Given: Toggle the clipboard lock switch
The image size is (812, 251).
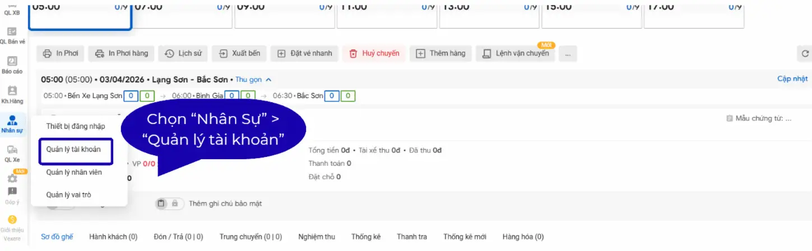Looking at the screenshot, I should 169,204.
